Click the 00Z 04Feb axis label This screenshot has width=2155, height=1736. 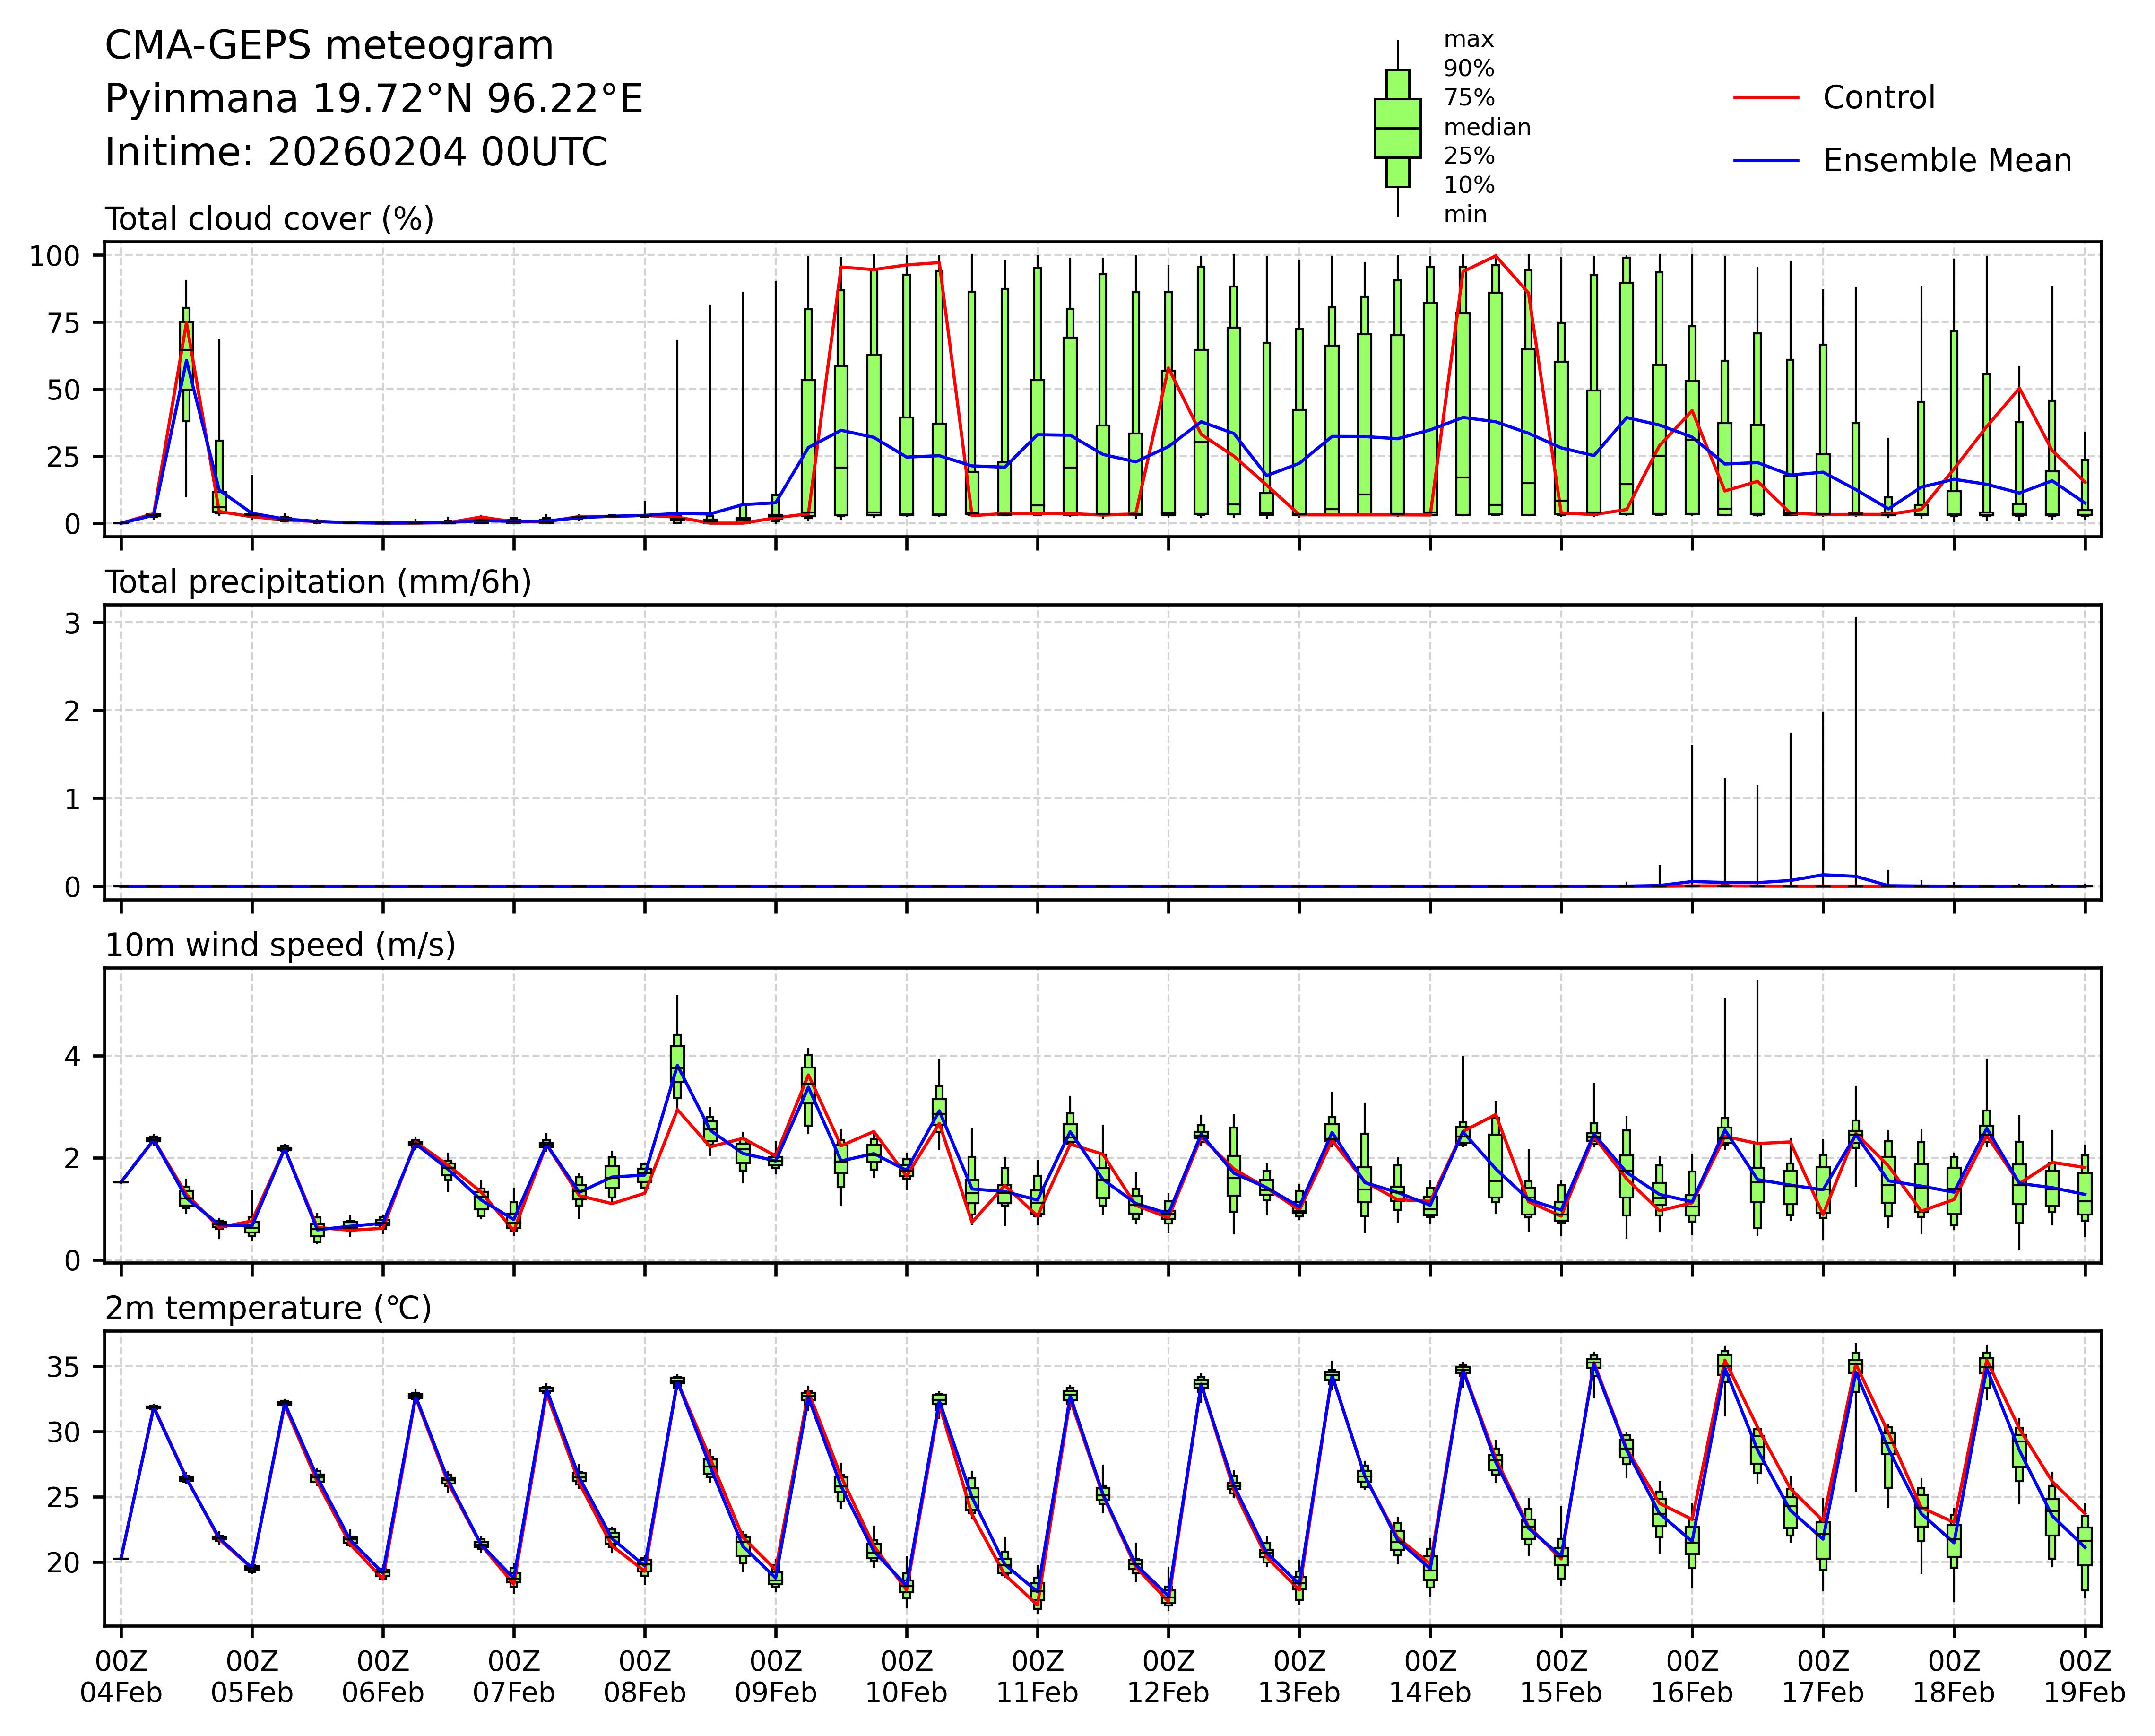click(x=121, y=1677)
